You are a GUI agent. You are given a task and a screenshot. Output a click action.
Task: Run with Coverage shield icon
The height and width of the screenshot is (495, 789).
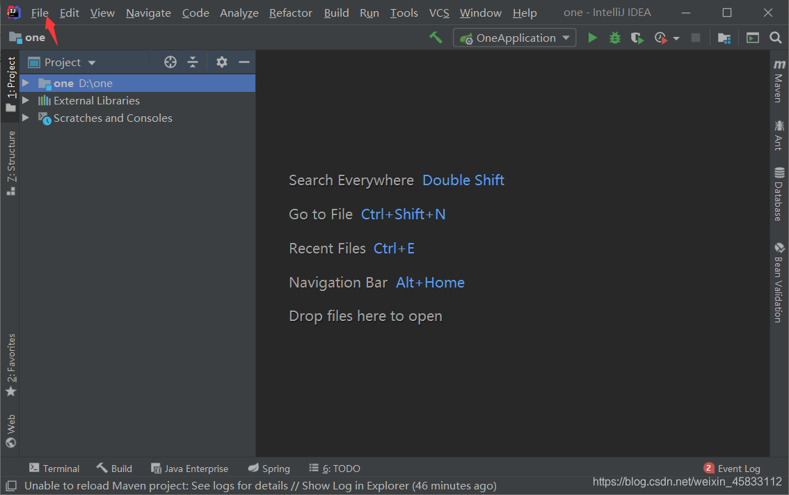click(637, 38)
